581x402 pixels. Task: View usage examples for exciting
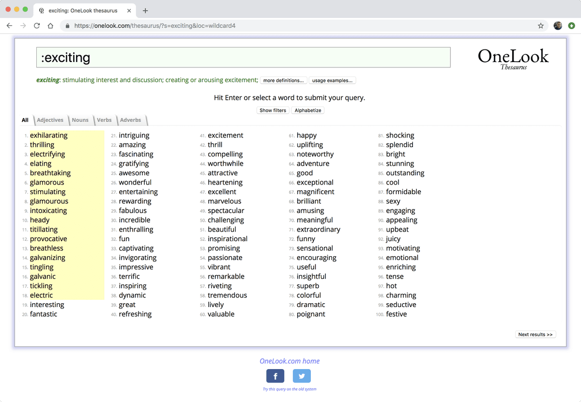click(332, 80)
